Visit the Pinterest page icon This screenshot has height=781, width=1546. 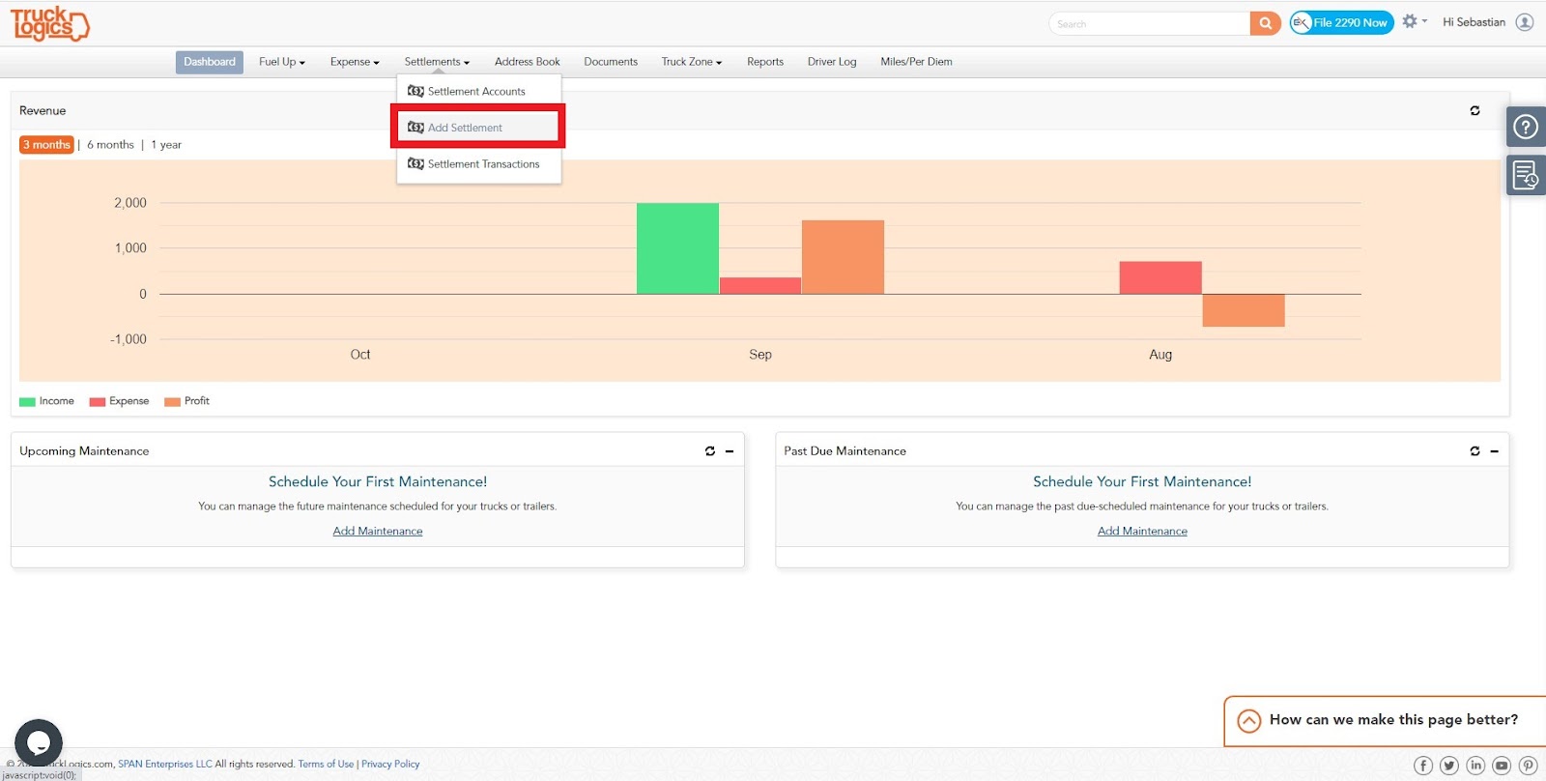click(x=1528, y=766)
